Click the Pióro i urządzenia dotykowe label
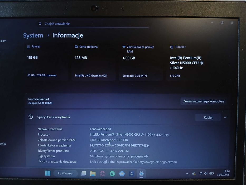The image size is (246, 185). click(x=57, y=161)
